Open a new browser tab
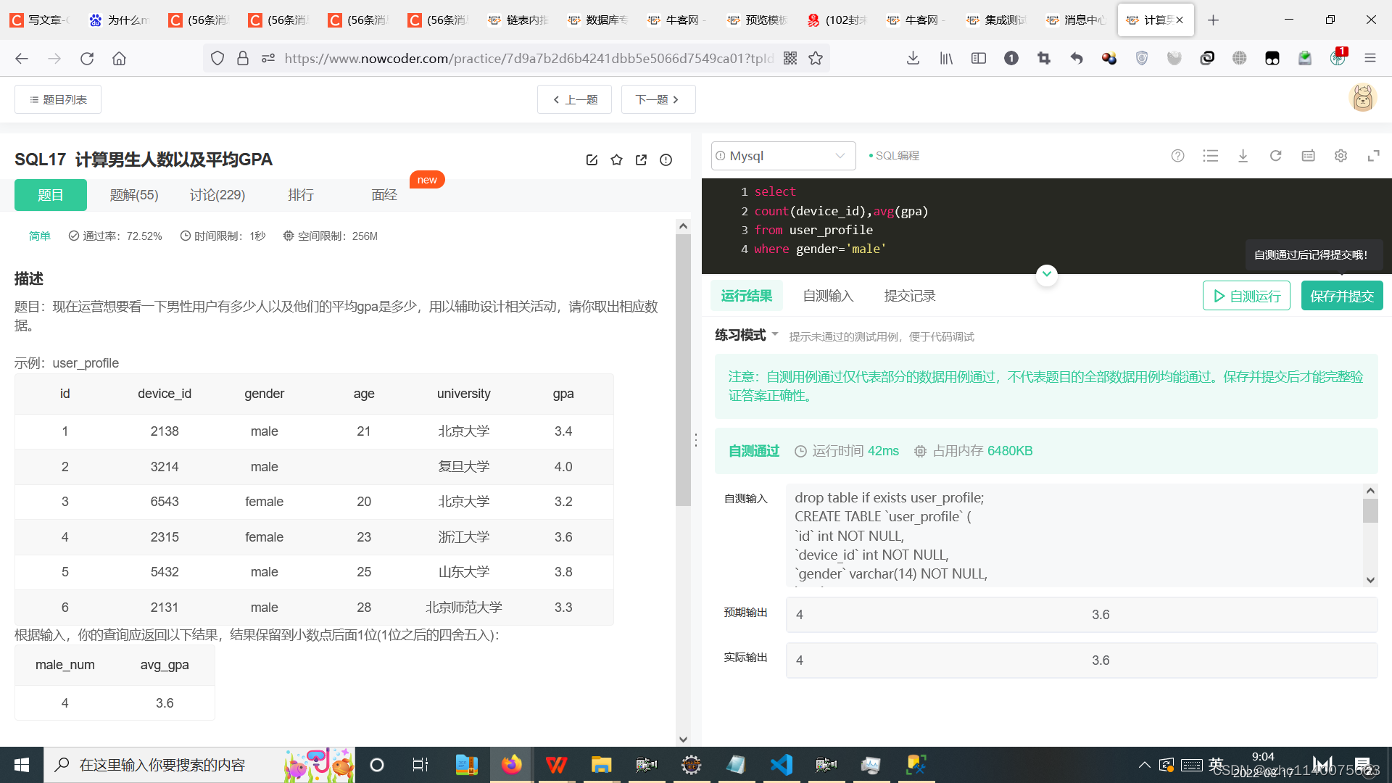This screenshot has width=1392, height=783. [x=1213, y=20]
